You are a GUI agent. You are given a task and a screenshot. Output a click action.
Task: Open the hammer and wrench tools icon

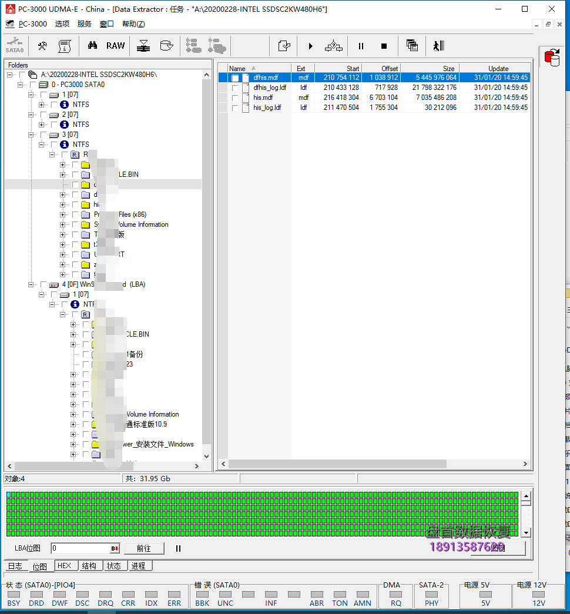pyautogui.click(x=42, y=46)
